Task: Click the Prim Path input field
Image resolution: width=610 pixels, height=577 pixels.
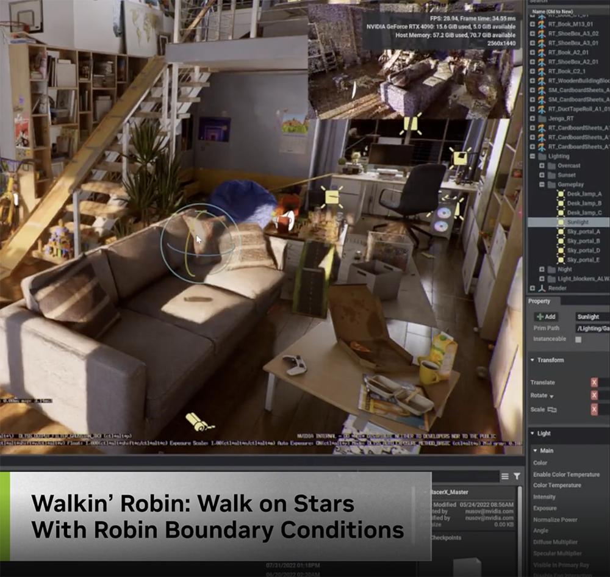Action: pos(592,328)
